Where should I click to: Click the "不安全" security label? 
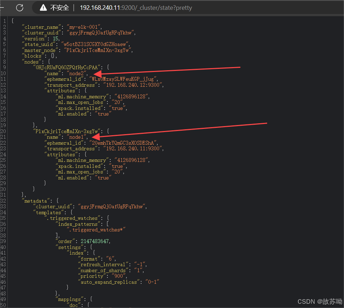(60, 8)
